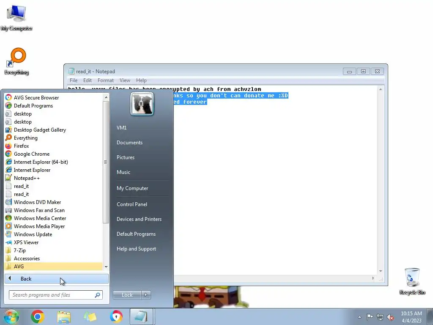433x325 pixels.
Task: Open Windows Explorer from the taskbar
Action: coord(64,317)
